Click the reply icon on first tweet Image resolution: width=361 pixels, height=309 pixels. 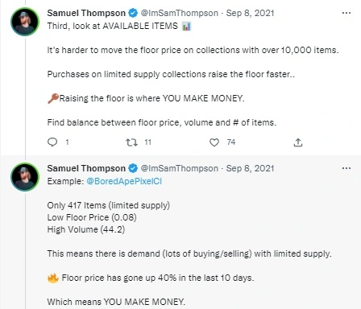coord(52,142)
